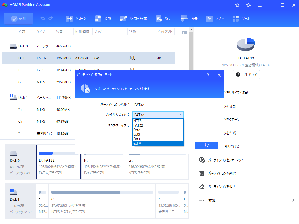
Task: Click the star favorite icon in title bar
Action: pos(237,5)
